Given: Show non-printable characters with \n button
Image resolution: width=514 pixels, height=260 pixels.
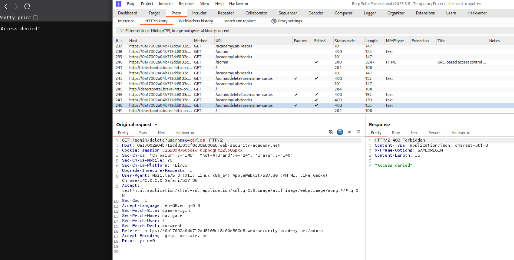Looking at the screenshot, I should (x=349, y=132).
